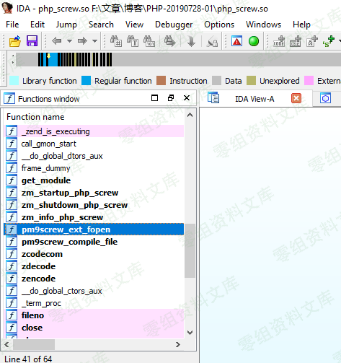Click the binoculars text search icon

pyautogui.click(x=133, y=41)
